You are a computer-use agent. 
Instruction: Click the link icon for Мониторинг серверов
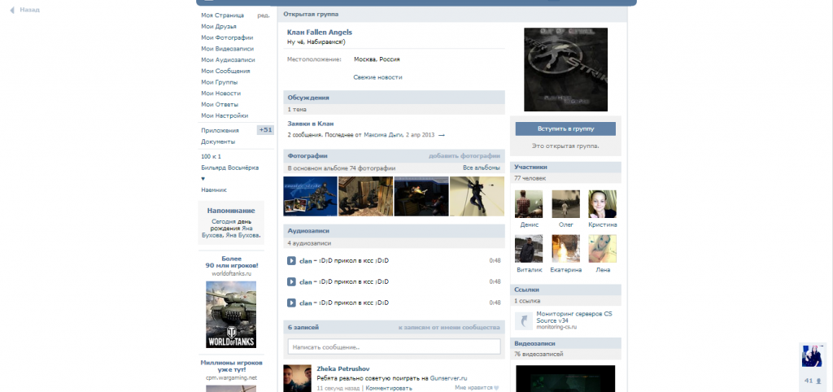point(523,320)
